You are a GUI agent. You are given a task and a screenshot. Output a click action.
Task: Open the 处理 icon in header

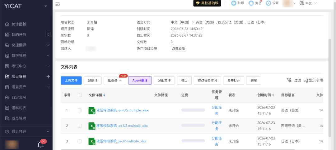click(234, 3)
